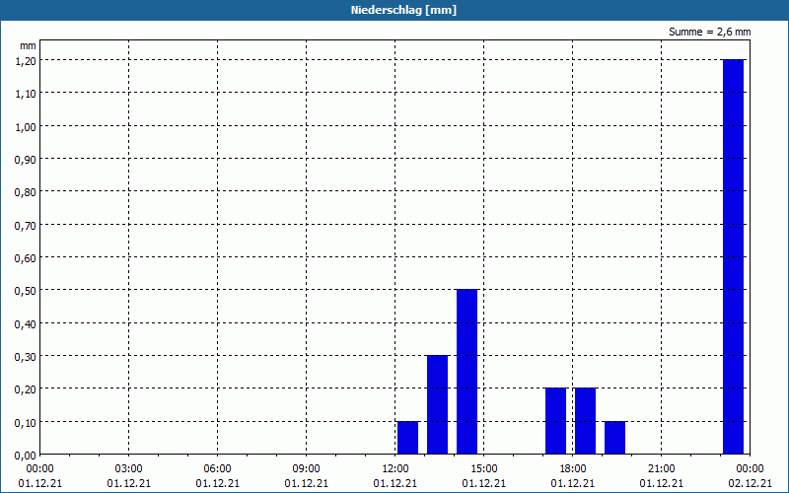789x493 pixels.
Task: Click the 'mm' unit label above the y-axis
Action: (29, 45)
